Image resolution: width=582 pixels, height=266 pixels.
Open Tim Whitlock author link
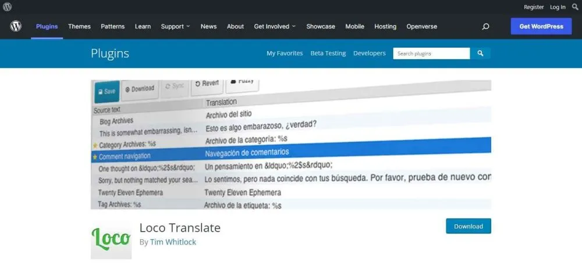click(173, 242)
